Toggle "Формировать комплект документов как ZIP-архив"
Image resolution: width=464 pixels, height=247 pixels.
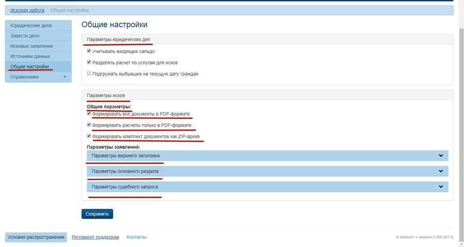tap(89, 136)
